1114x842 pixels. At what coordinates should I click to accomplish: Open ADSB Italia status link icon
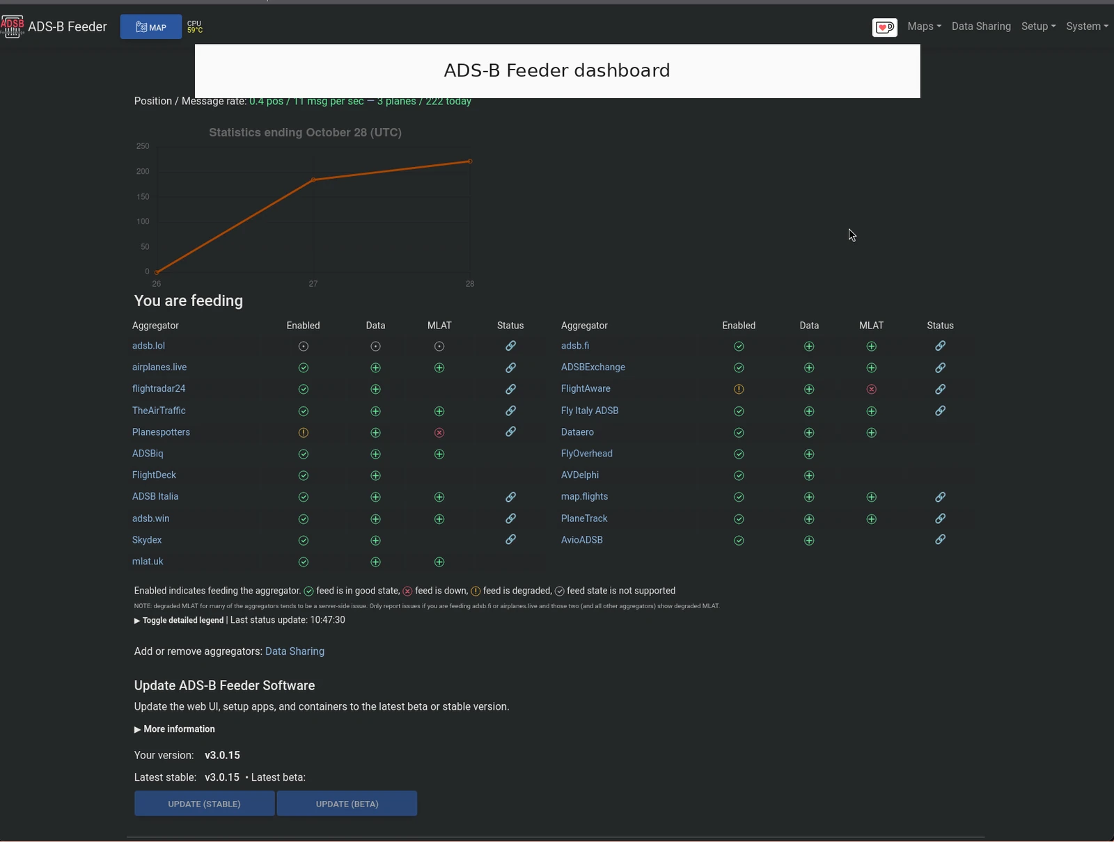[510, 497]
